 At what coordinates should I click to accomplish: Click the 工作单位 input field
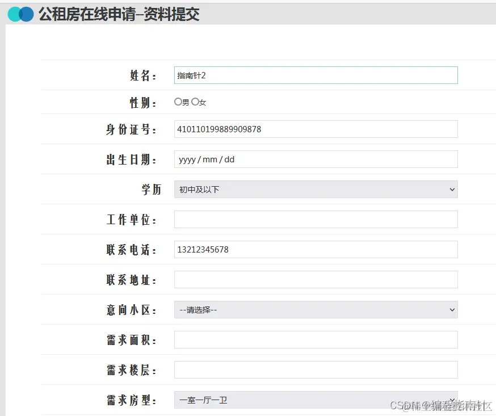pyautogui.click(x=316, y=219)
